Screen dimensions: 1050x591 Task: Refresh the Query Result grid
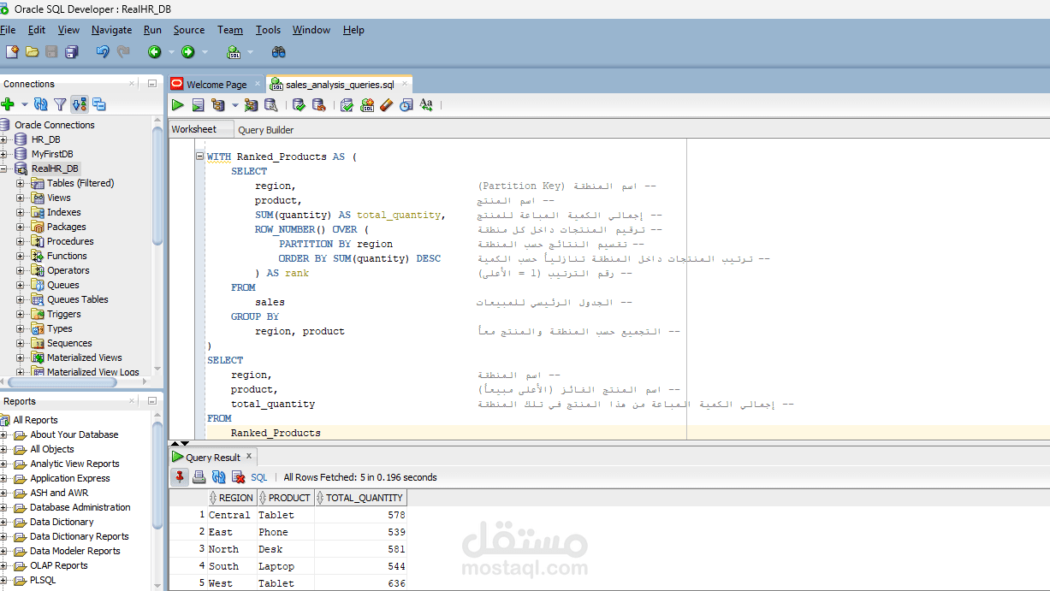point(219,477)
